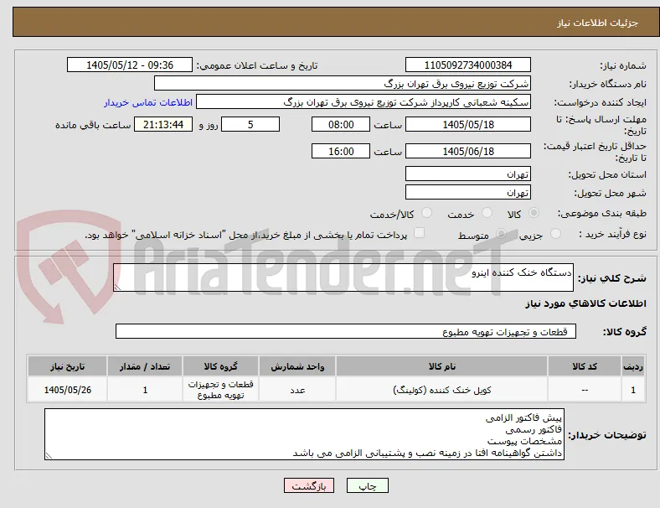Click the remaining time countdown 21:13:44
The width and height of the screenshot is (660, 508).
click(x=163, y=124)
